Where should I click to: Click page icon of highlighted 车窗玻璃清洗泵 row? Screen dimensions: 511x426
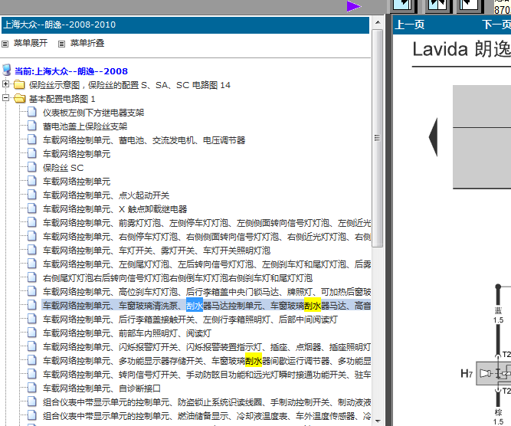pyautogui.click(x=32, y=304)
